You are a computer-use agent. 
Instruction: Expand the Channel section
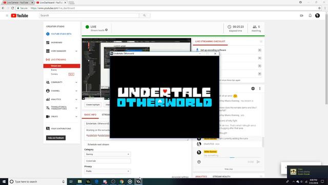click(76, 91)
